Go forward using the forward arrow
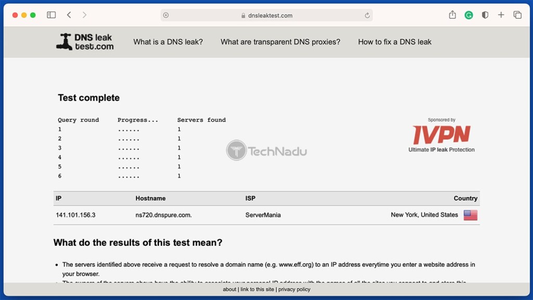The height and width of the screenshot is (300, 533). [84, 15]
